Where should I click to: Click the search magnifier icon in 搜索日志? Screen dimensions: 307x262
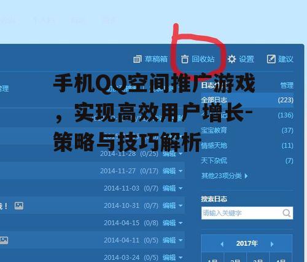286,213
